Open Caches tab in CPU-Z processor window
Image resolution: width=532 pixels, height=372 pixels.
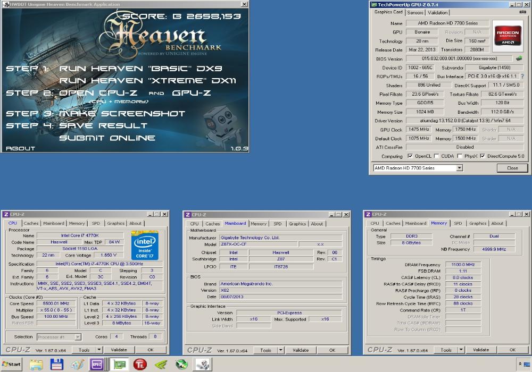[x=31, y=223]
